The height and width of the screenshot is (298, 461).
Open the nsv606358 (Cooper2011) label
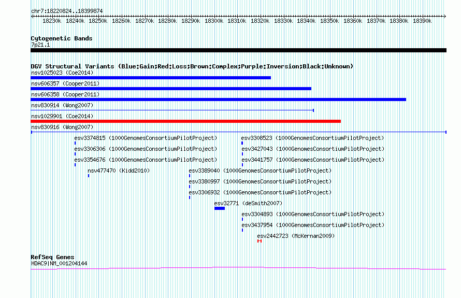click(x=65, y=94)
